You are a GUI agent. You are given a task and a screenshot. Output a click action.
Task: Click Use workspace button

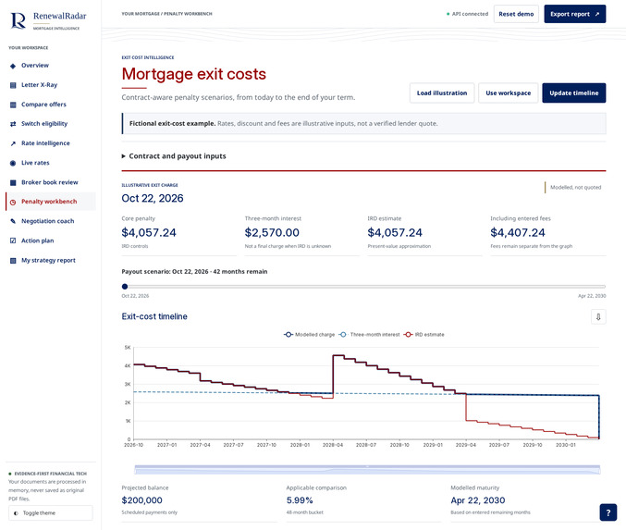509,93
